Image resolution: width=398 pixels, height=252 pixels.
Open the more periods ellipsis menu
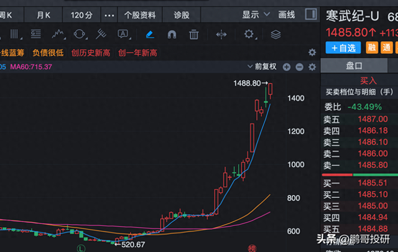[x=109, y=15]
